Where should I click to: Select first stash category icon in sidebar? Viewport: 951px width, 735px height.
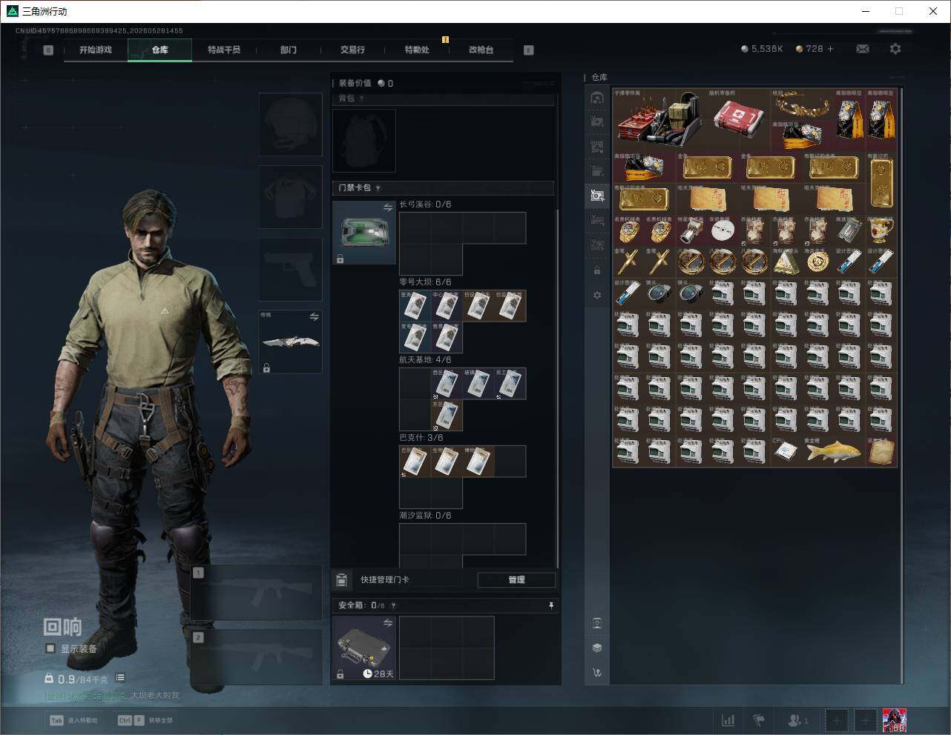pos(597,98)
